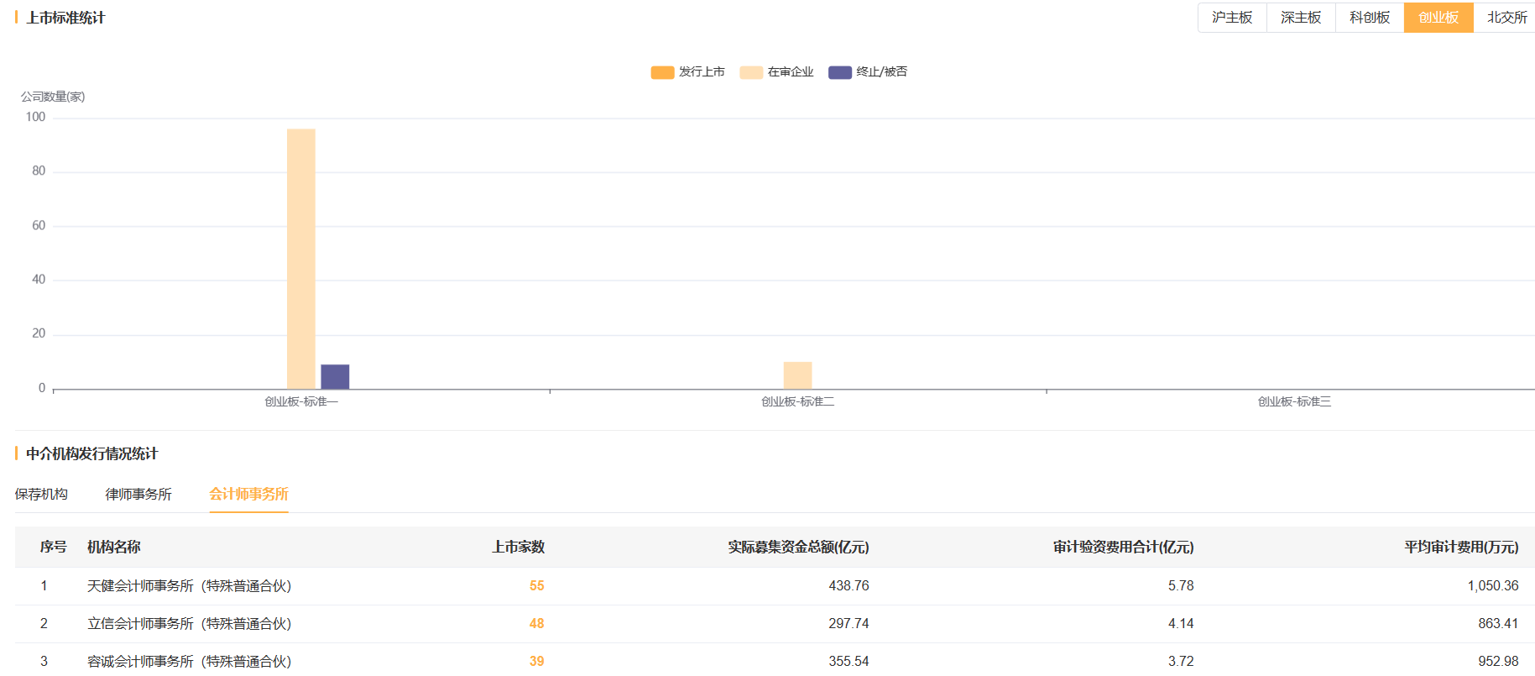Viewport: 1535px width, 676px height.
Task: Click the 上市家数 column header
Action: pos(518,548)
